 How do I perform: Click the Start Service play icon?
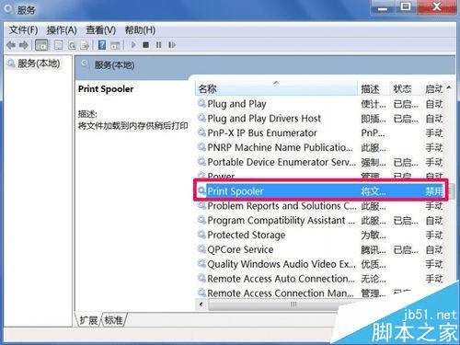[133, 45]
